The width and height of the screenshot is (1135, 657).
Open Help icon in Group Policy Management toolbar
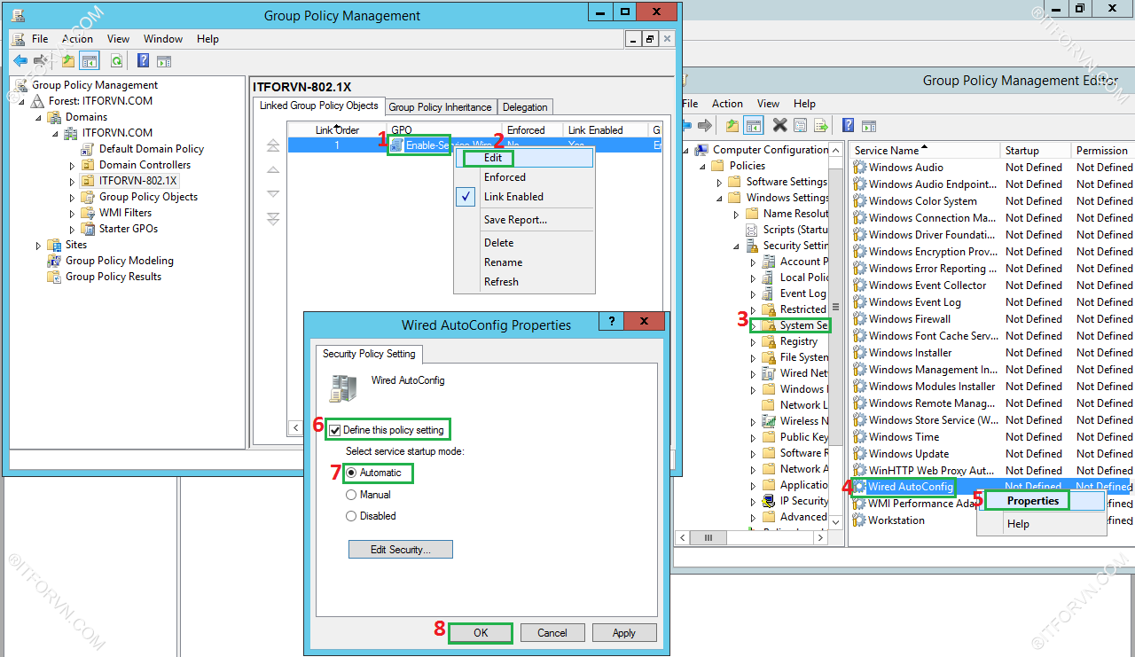[143, 61]
